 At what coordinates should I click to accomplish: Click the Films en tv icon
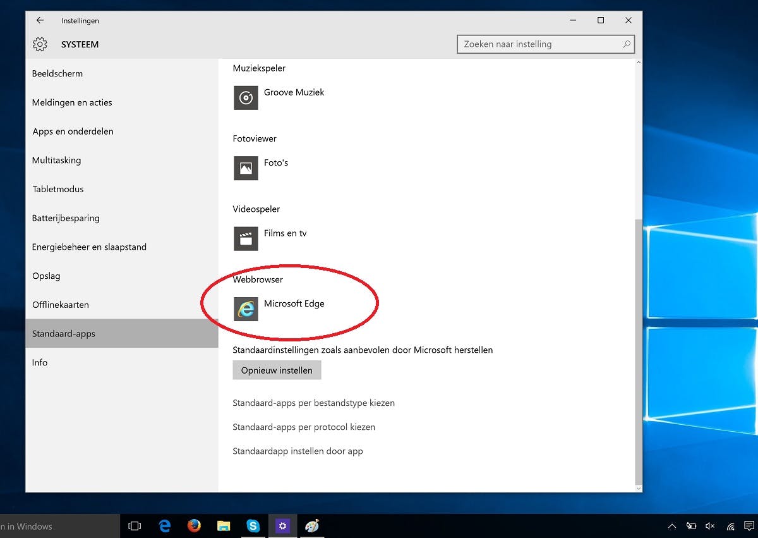tap(246, 239)
